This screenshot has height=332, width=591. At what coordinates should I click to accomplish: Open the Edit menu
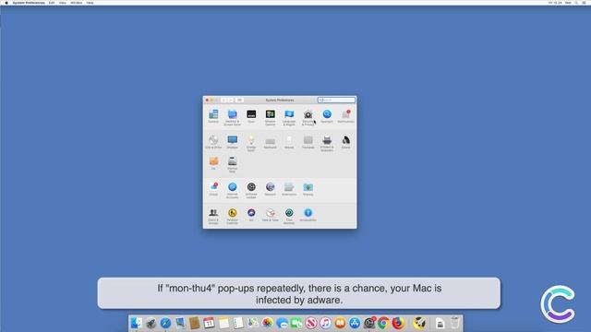click(52, 3)
